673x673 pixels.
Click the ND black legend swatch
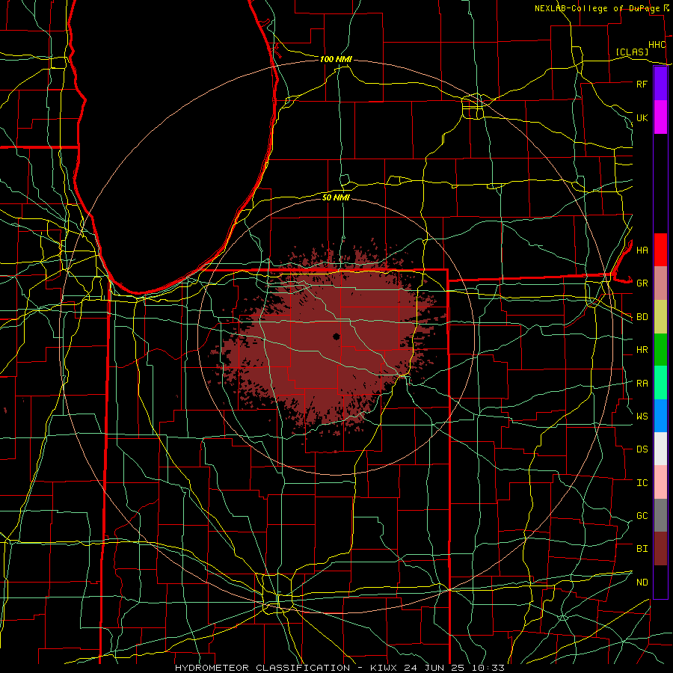[660, 582]
